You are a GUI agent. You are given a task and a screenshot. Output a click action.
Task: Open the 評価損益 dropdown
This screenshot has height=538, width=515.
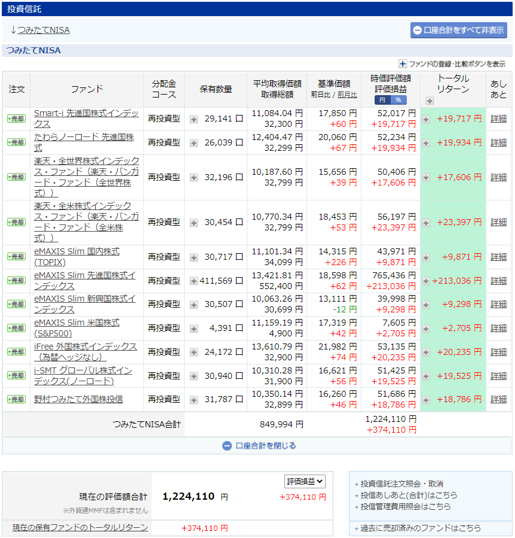305,481
